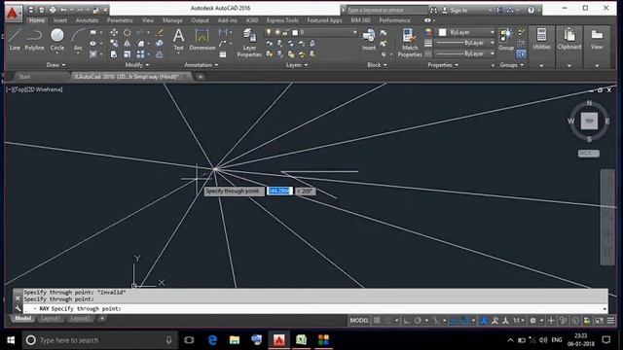Viewport: 623px width, 350px height.
Task: Activate the Move tool in Modify panel
Action: tap(114, 32)
